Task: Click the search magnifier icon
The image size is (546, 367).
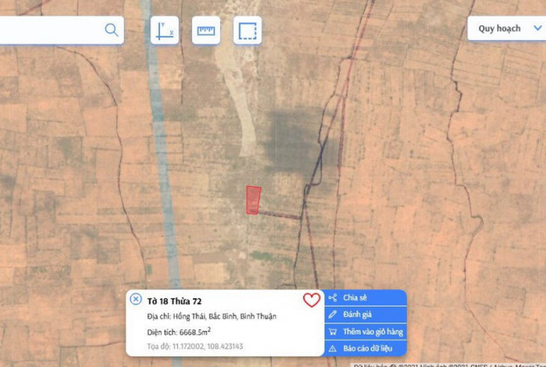Action: pos(112,30)
